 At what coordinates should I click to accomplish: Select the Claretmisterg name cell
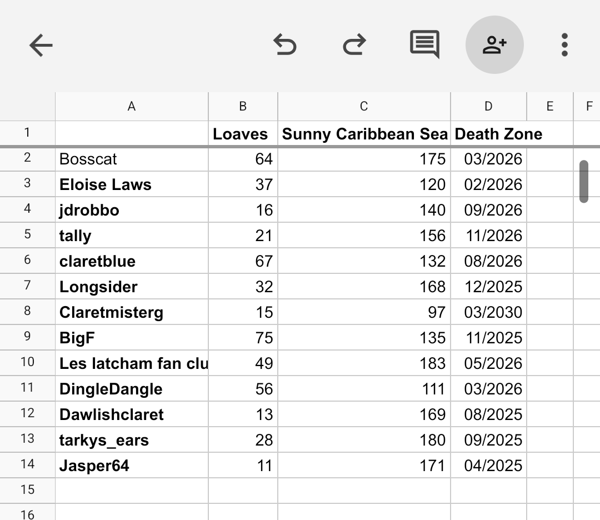132,312
